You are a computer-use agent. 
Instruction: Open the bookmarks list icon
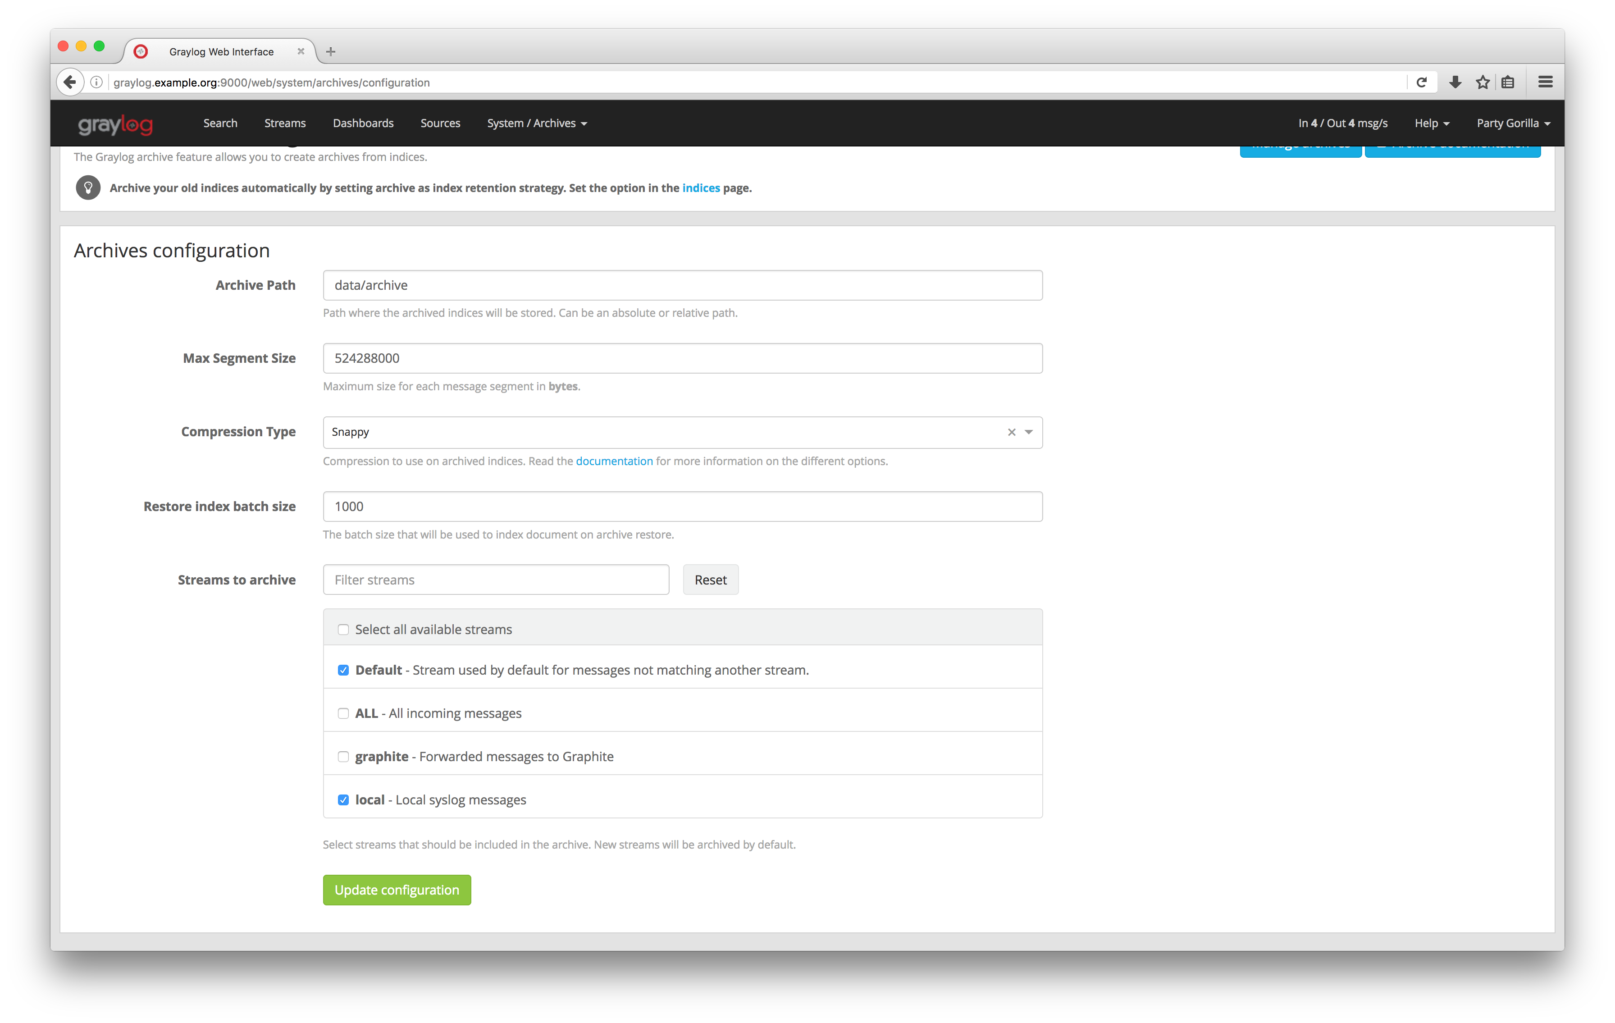pos(1508,82)
